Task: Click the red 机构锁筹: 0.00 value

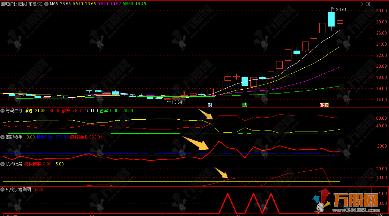Action: pyautogui.click(x=38, y=164)
